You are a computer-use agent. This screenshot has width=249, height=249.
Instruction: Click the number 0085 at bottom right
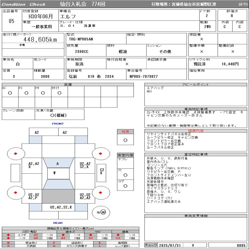(241, 245)
